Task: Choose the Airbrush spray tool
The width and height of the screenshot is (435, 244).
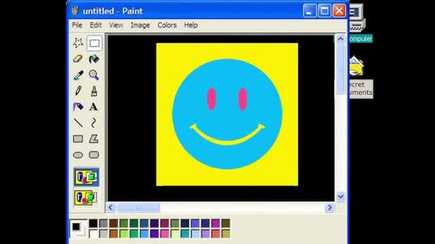Action: [x=78, y=107]
